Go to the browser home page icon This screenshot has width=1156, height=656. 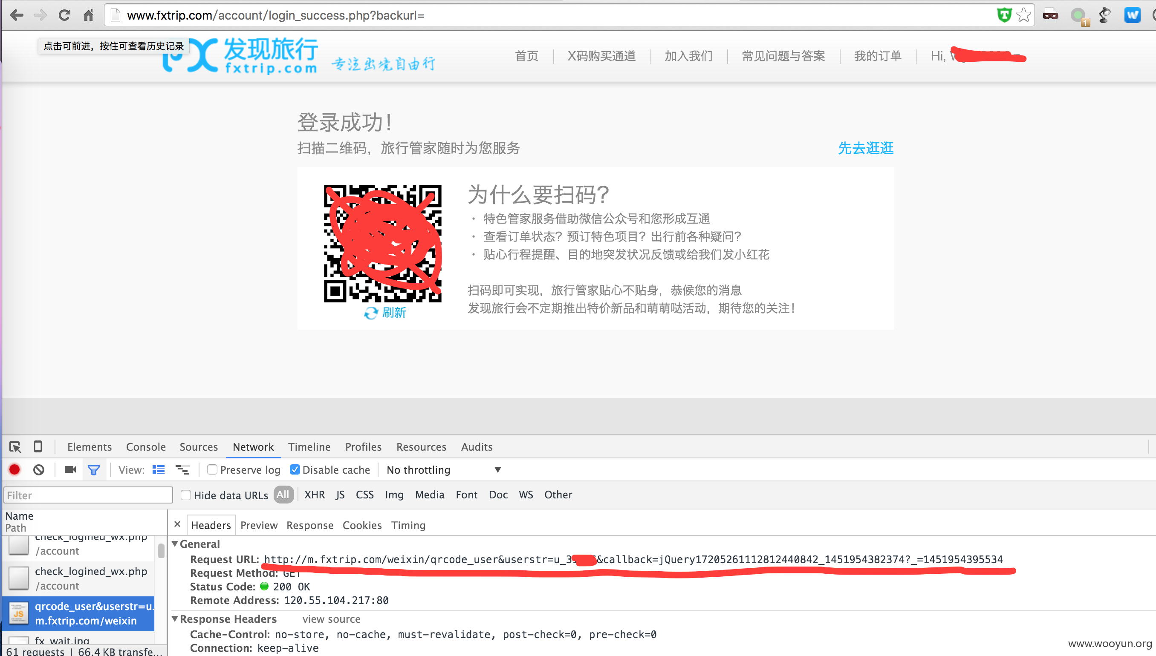click(x=88, y=15)
